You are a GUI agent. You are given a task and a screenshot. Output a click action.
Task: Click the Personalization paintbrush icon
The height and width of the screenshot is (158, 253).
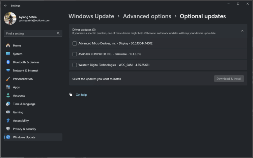[x=8, y=79]
